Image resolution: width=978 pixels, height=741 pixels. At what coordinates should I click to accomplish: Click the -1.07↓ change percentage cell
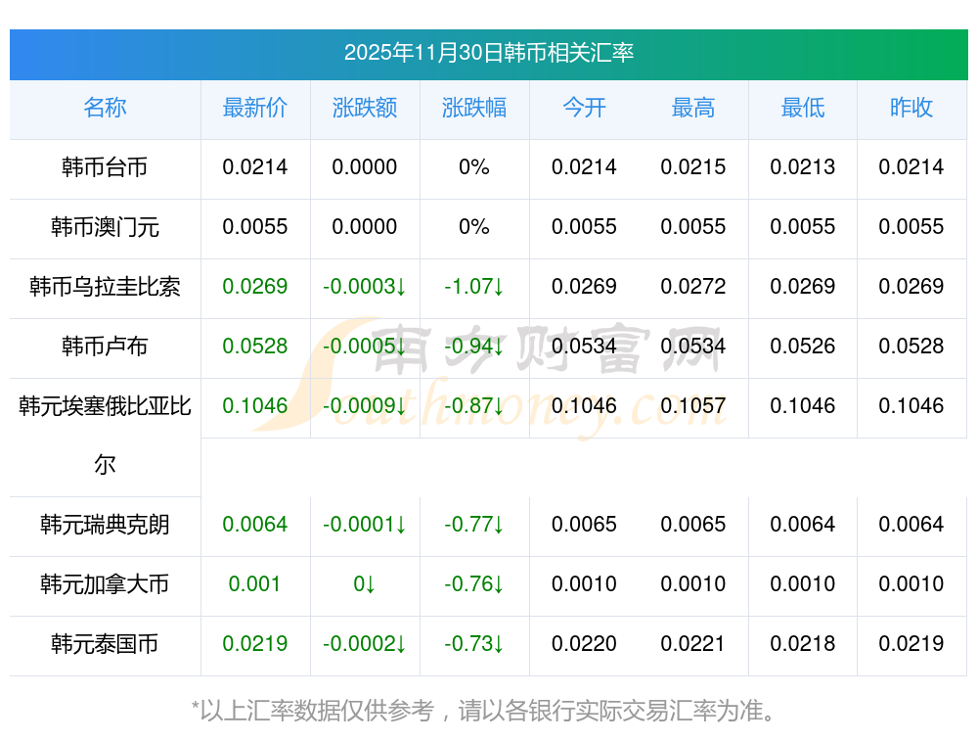coord(474,287)
